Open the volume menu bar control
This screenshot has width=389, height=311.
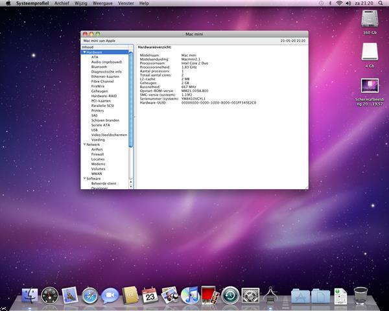tap(348, 3)
